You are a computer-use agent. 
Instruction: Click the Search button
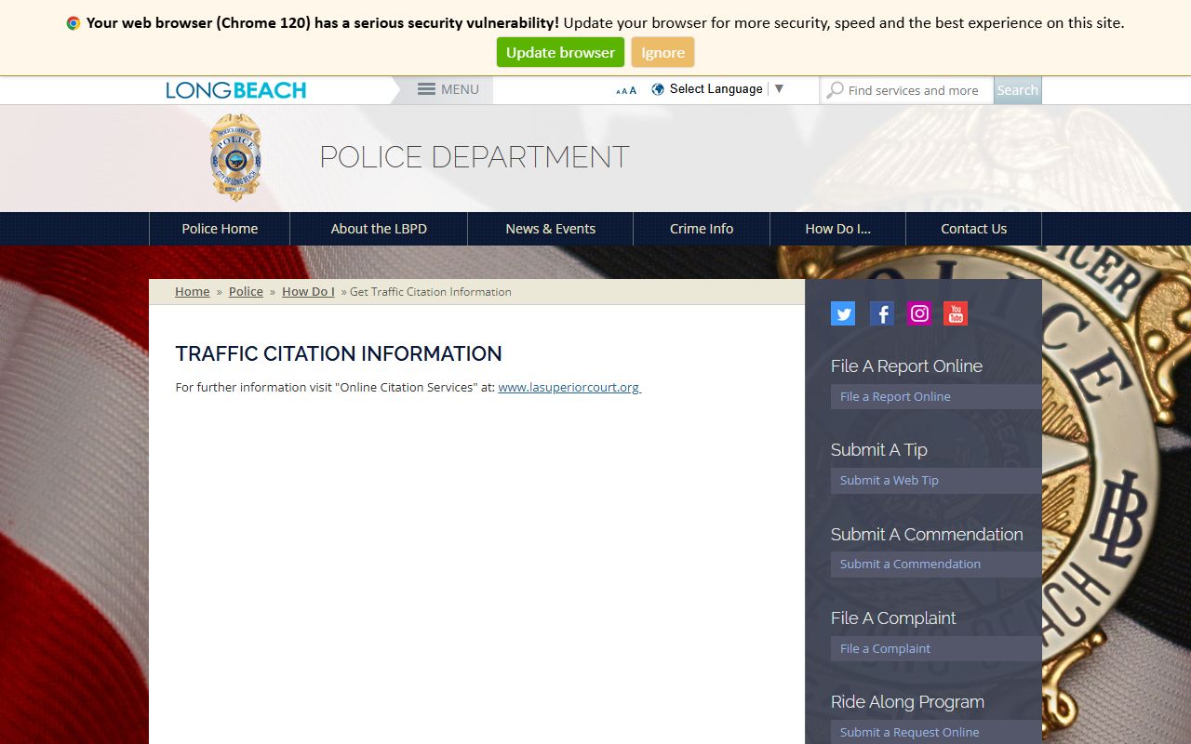1017,90
